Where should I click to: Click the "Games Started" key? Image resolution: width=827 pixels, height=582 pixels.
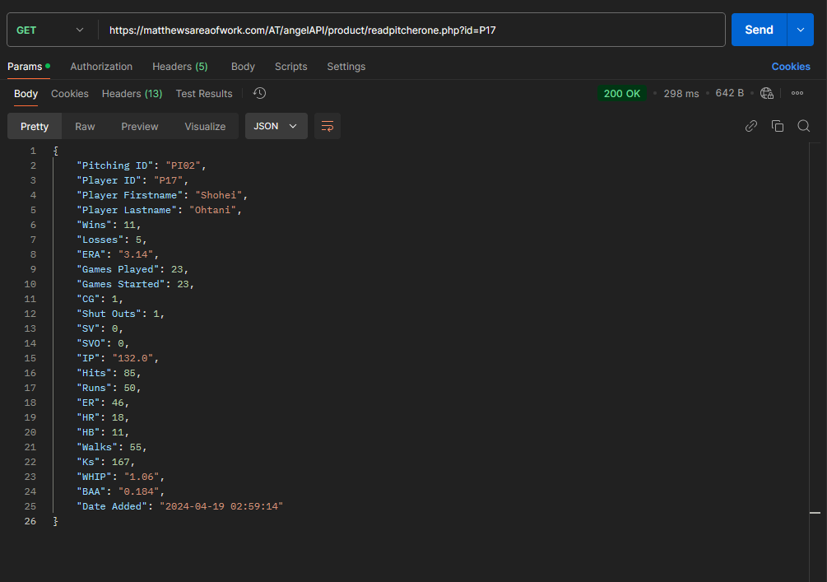(x=121, y=284)
